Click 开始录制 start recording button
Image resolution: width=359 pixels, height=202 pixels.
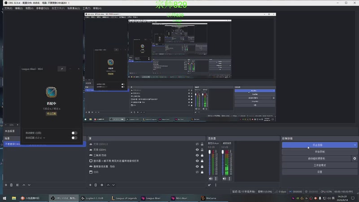tap(320, 152)
